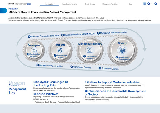Click "Pursuit of Customer's Time Value" label
This screenshot has width=160, height=113.
pyautogui.click(x=45, y=36)
